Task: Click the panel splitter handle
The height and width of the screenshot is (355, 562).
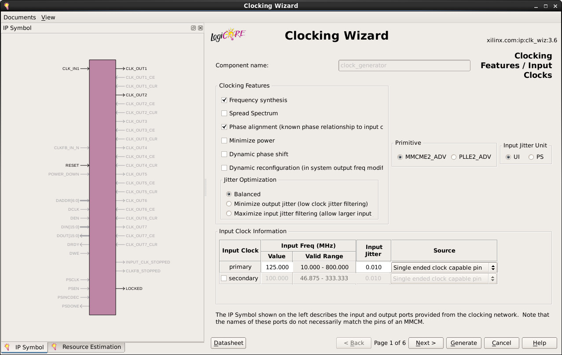Action: [205, 187]
